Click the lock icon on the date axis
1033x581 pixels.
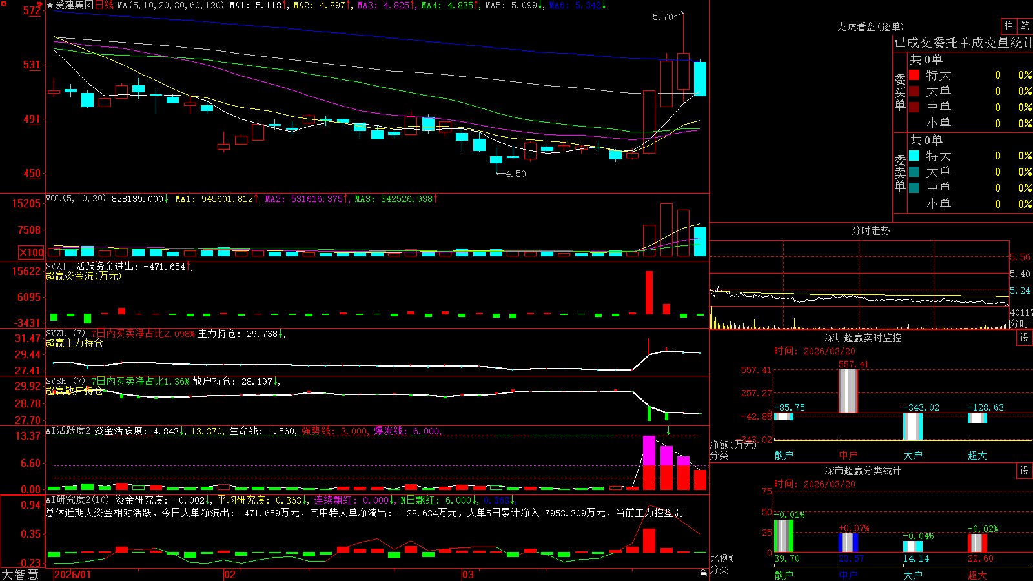coord(703,573)
